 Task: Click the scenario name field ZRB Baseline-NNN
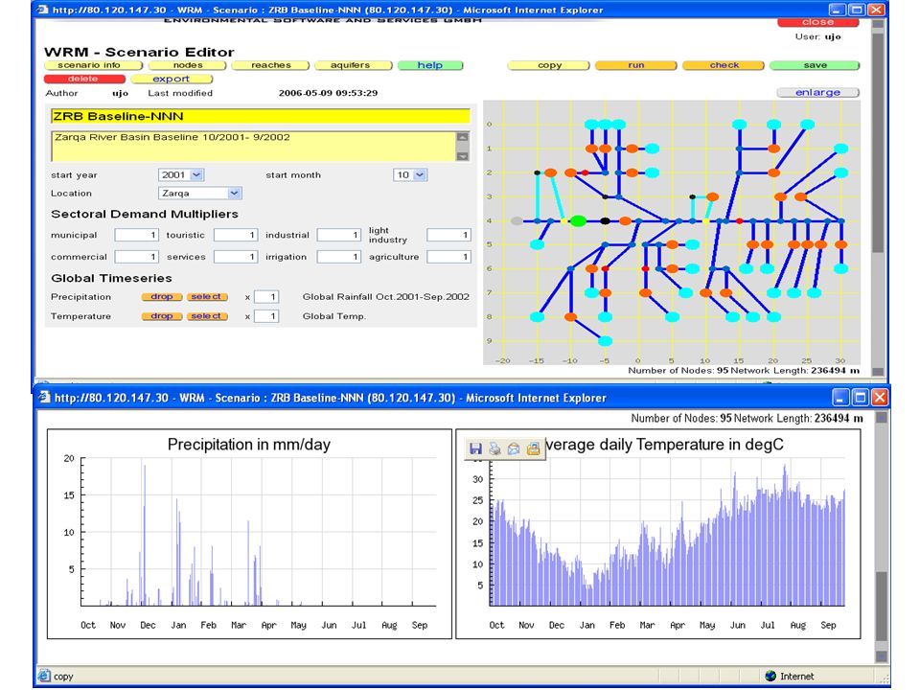261,116
